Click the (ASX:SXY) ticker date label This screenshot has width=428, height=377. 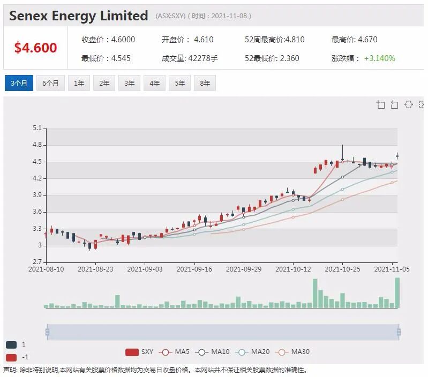(x=204, y=16)
